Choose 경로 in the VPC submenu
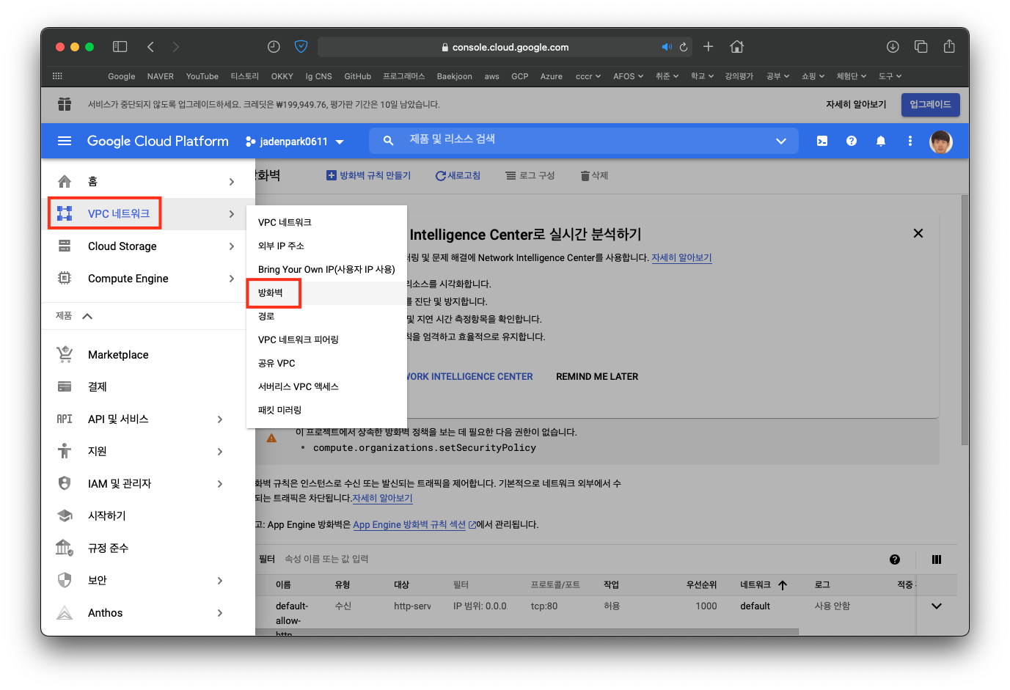Screen dimensions: 1010x690 (266, 316)
